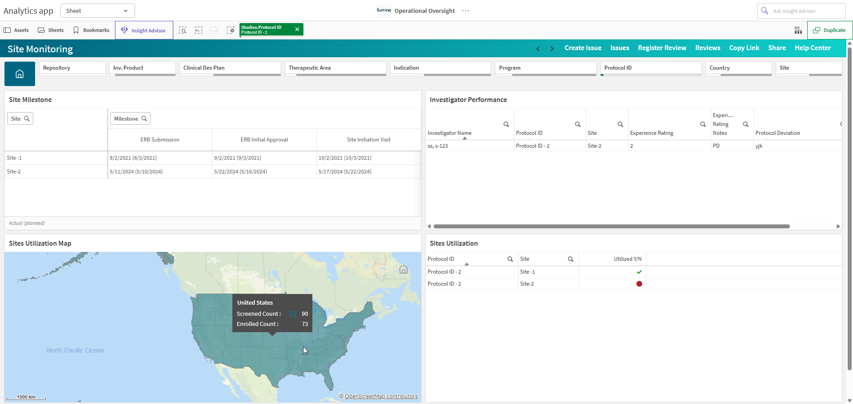Click the step back selection icon
This screenshot has width=853, height=404.
pos(199,30)
